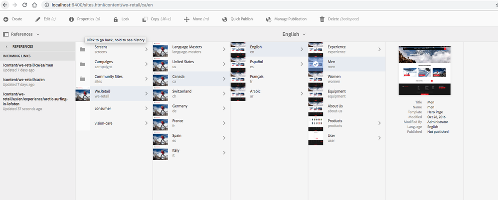
Task: Expand the Español language chevron
Action: click(302, 64)
